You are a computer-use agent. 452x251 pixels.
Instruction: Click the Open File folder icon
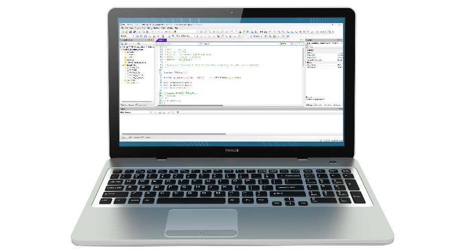click(125, 32)
